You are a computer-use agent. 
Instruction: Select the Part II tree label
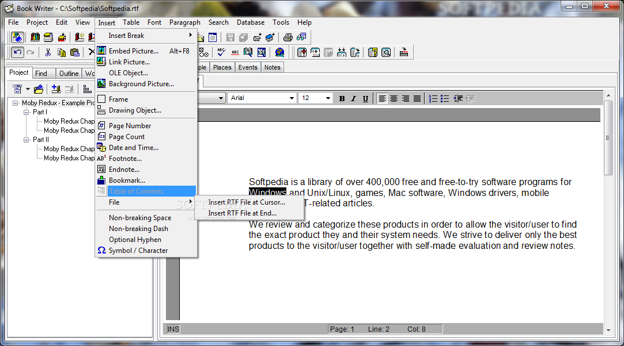tap(41, 140)
